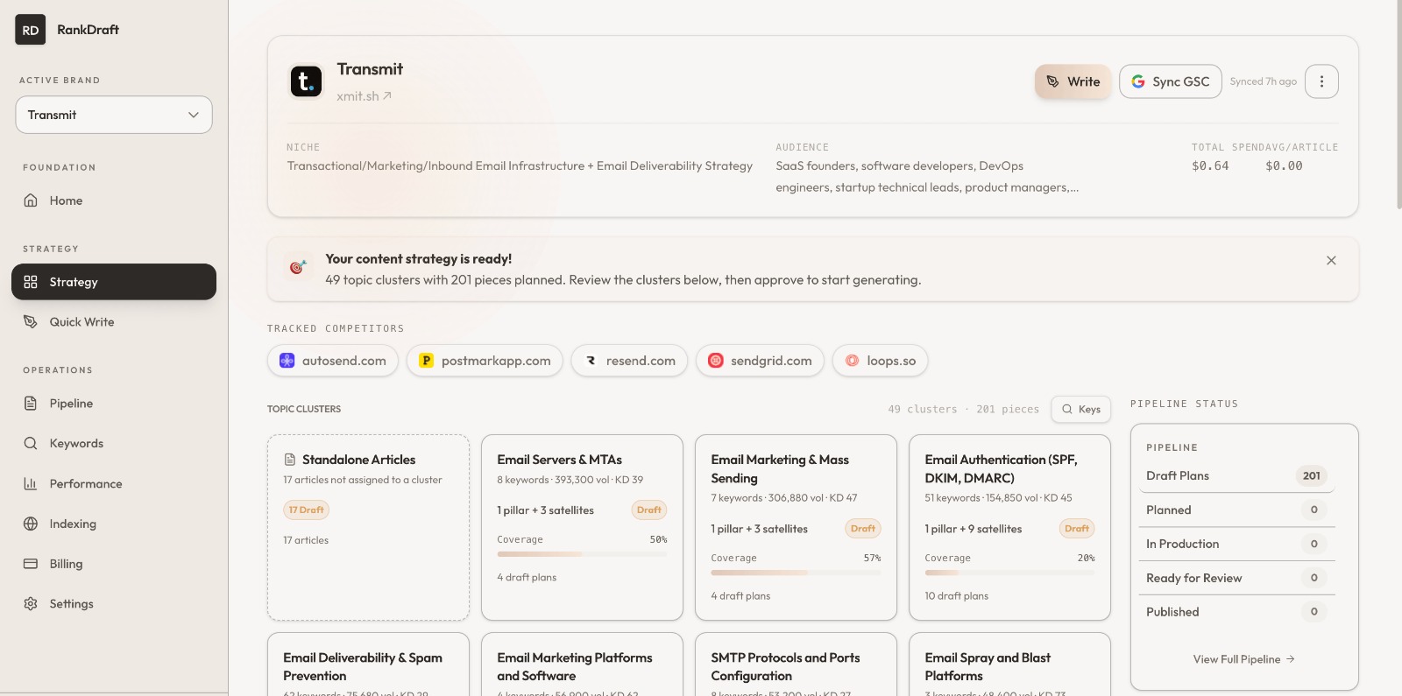Click the Keywords magnifier icon
This screenshot has width=1402, height=696.
[x=31, y=444]
